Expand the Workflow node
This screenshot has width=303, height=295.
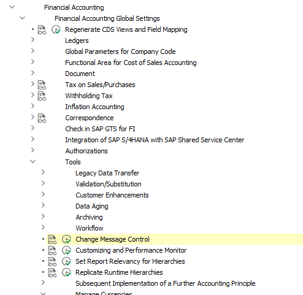coord(43,228)
